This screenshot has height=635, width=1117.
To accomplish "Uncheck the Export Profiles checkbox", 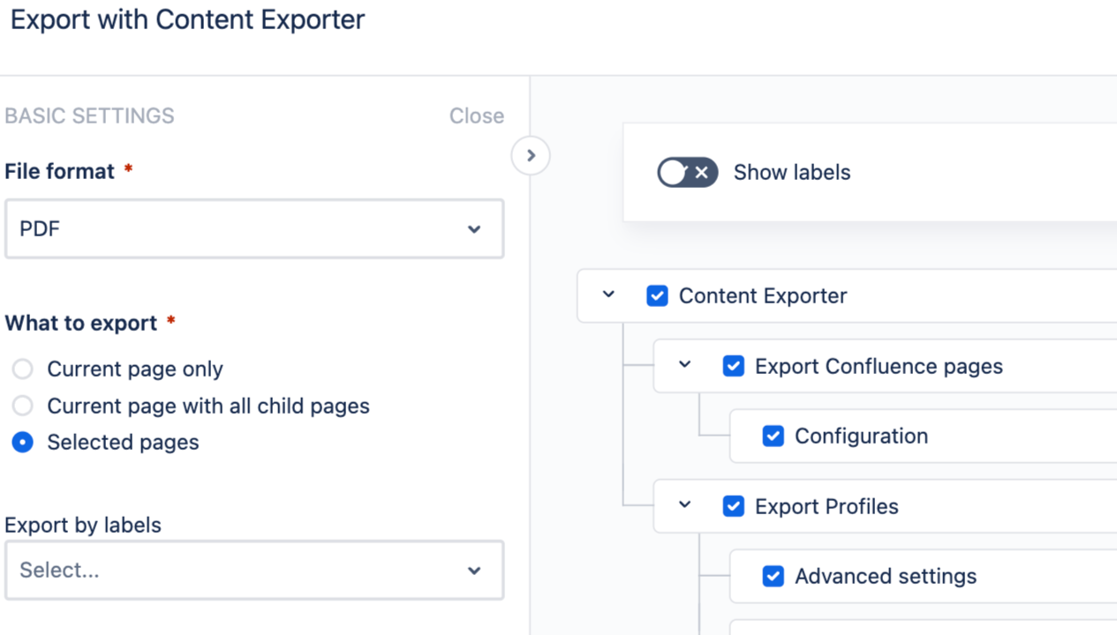I will pyautogui.click(x=733, y=507).
